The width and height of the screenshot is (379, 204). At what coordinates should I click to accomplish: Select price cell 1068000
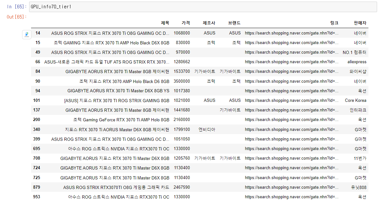(x=182, y=33)
